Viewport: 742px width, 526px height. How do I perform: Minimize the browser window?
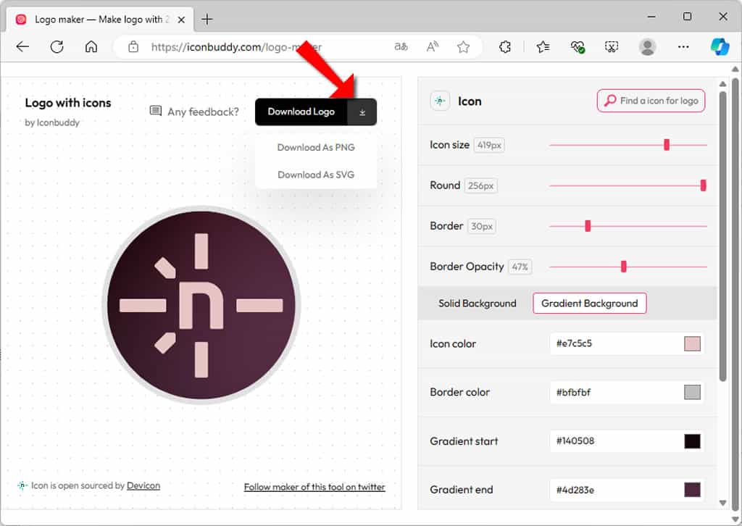(x=651, y=17)
